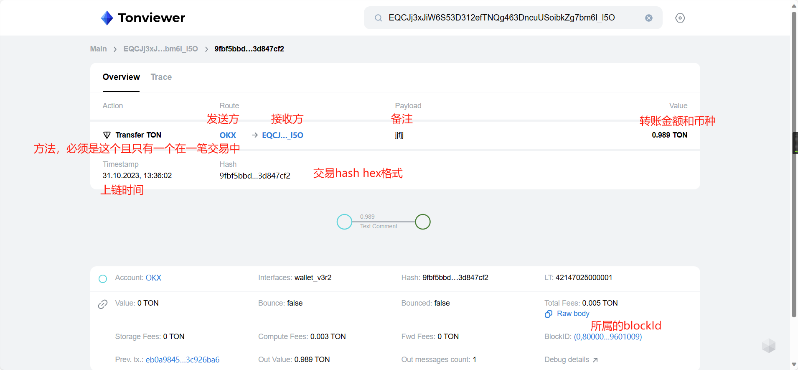The width and height of the screenshot is (798, 370).
Task: Open OKX sender in Route column
Action: tap(228, 135)
